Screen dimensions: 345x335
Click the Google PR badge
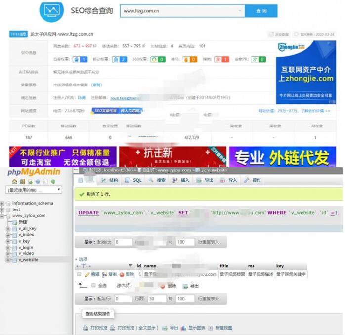[259, 59]
